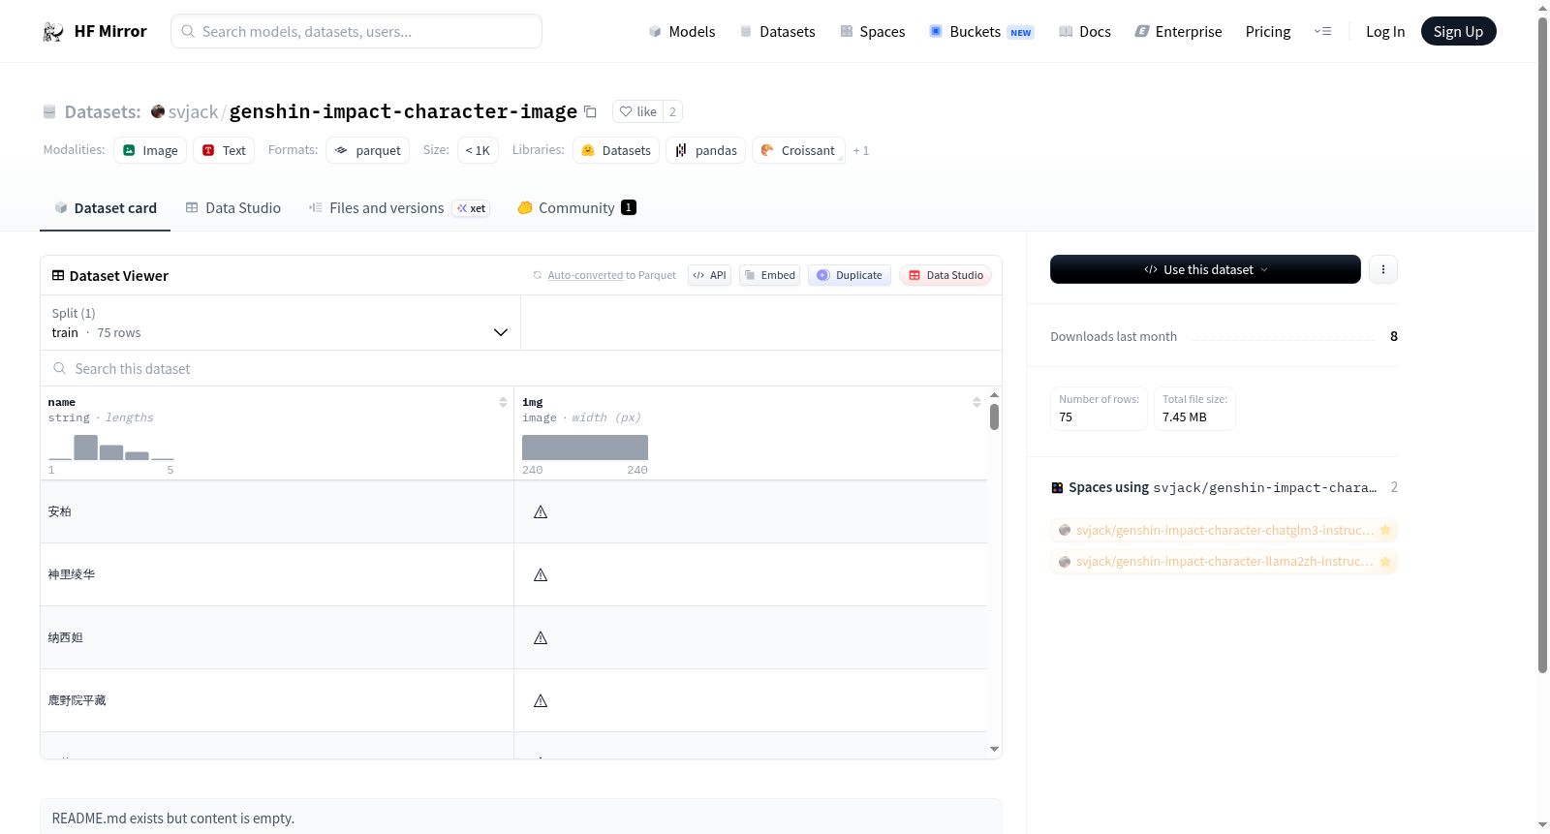1550x834 pixels.
Task: Click the like count number 2
Action: tap(672, 111)
